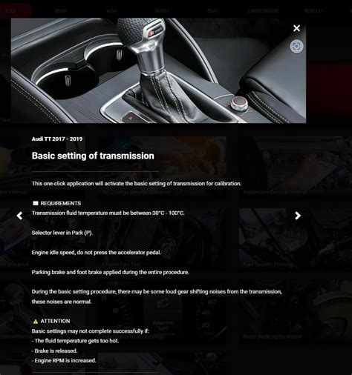Switch to the dimmed BENTLEY brand tab

[x=313, y=11]
